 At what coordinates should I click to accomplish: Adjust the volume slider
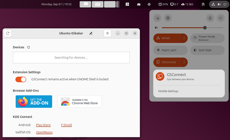[192, 28]
